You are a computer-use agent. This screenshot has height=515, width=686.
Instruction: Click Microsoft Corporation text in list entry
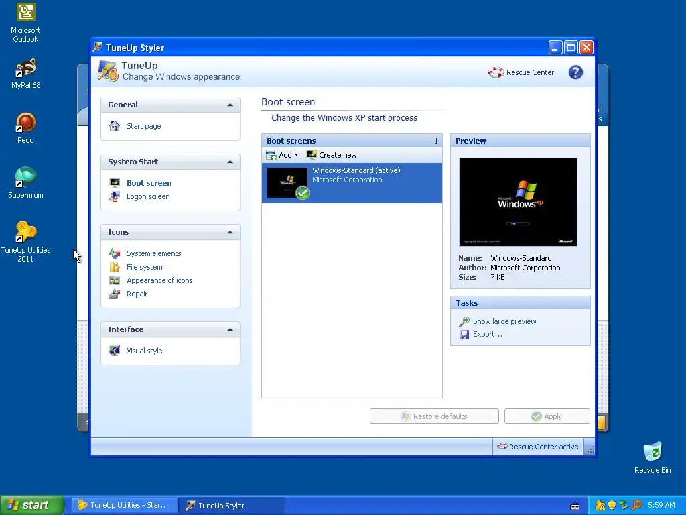347,180
